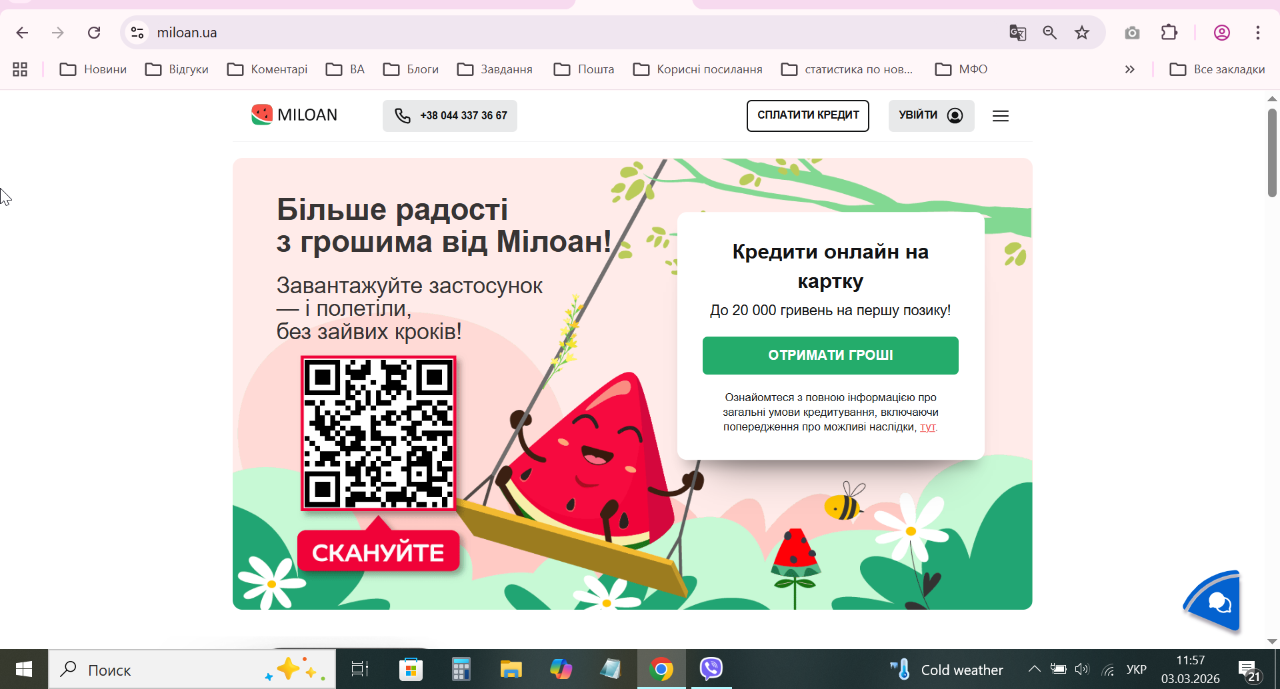The image size is (1280, 689).
Task: Open the zoom magnifier in address bar
Action: tap(1050, 33)
